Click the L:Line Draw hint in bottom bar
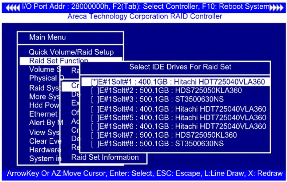This screenshot has width=287, height=182. point(225,174)
